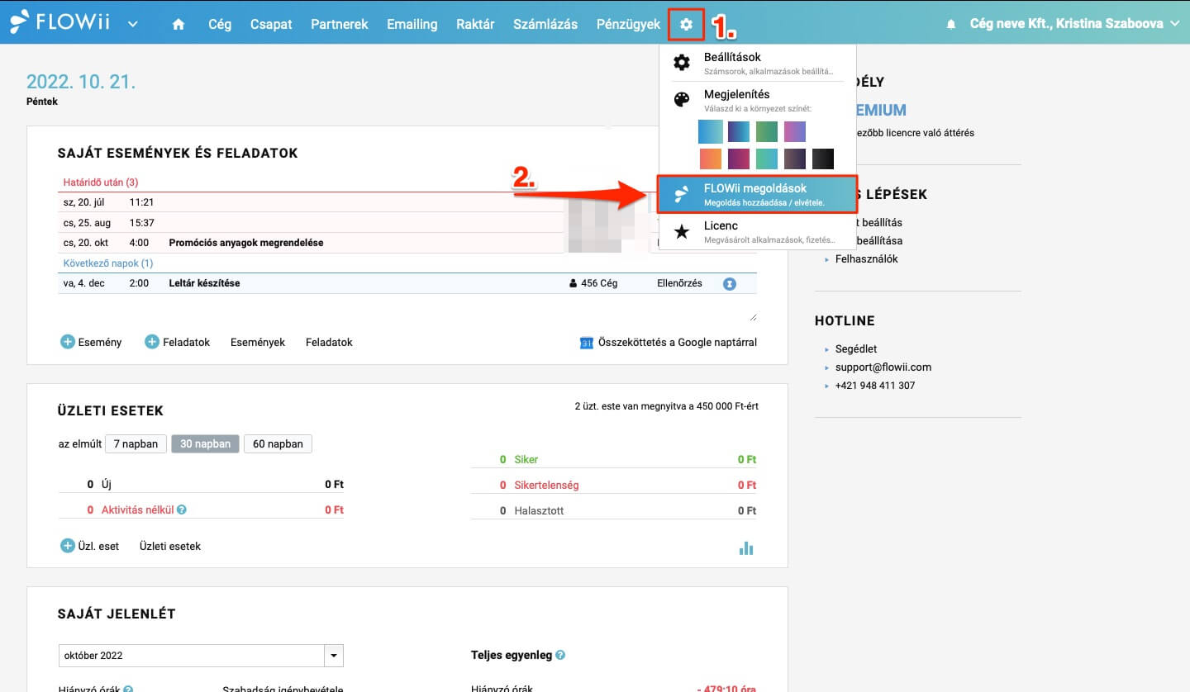Pick the navy-to-teal theme swatch
The height and width of the screenshot is (692, 1190).
pyautogui.click(x=739, y=131)
